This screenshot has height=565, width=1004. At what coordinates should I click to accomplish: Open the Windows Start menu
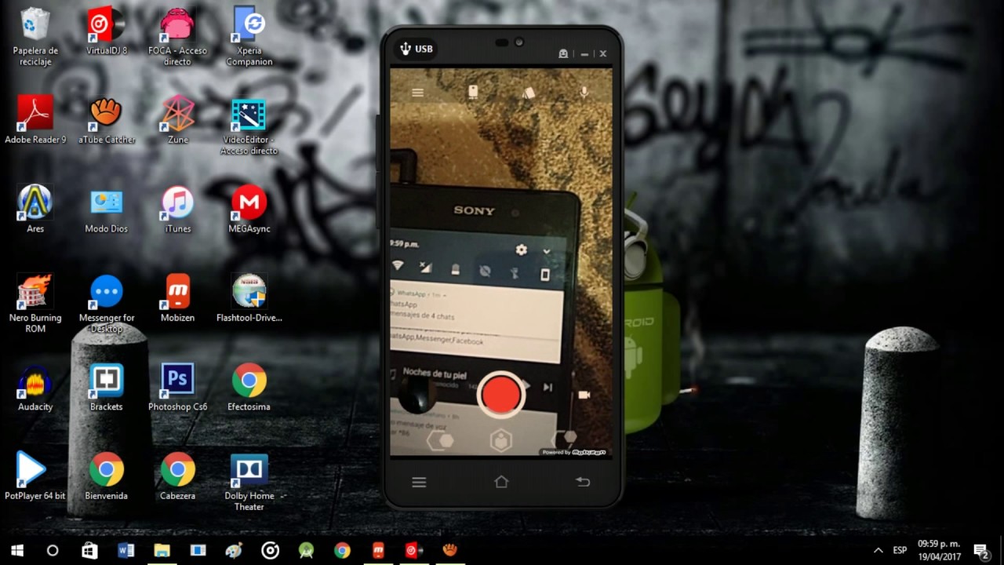click(x=17, y=551)
